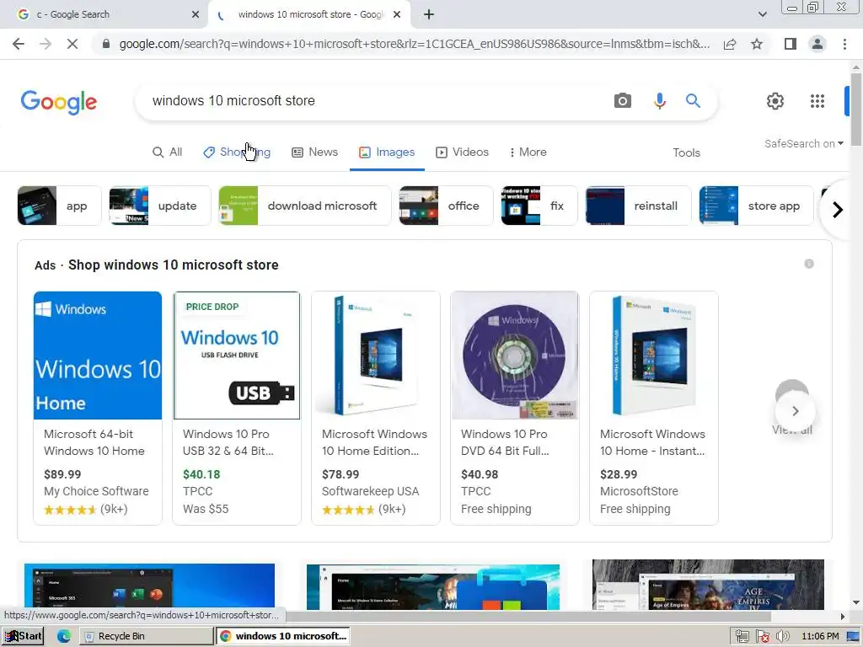Open Windows 10 Home Instant MicrosoftStore ad

tap(654, 409)
